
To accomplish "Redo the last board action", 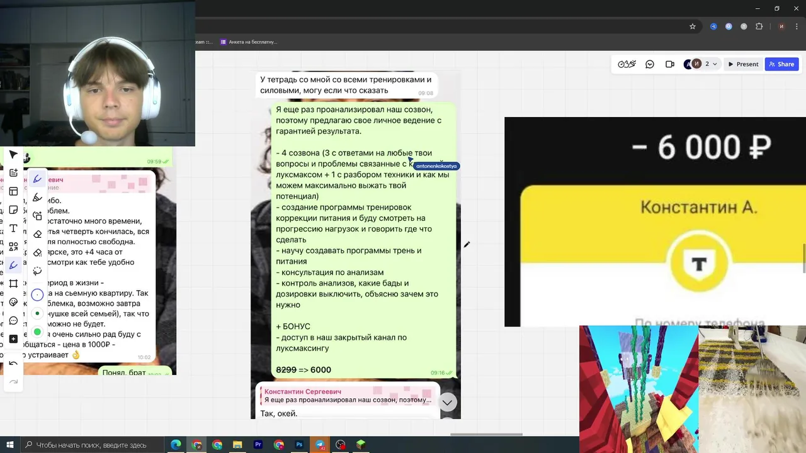I will coord(13,382).
